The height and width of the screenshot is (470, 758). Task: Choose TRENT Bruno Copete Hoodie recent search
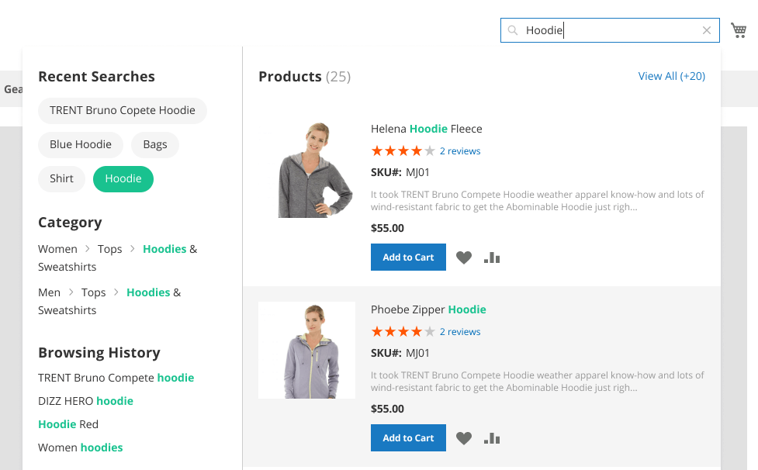click(123, 111)
